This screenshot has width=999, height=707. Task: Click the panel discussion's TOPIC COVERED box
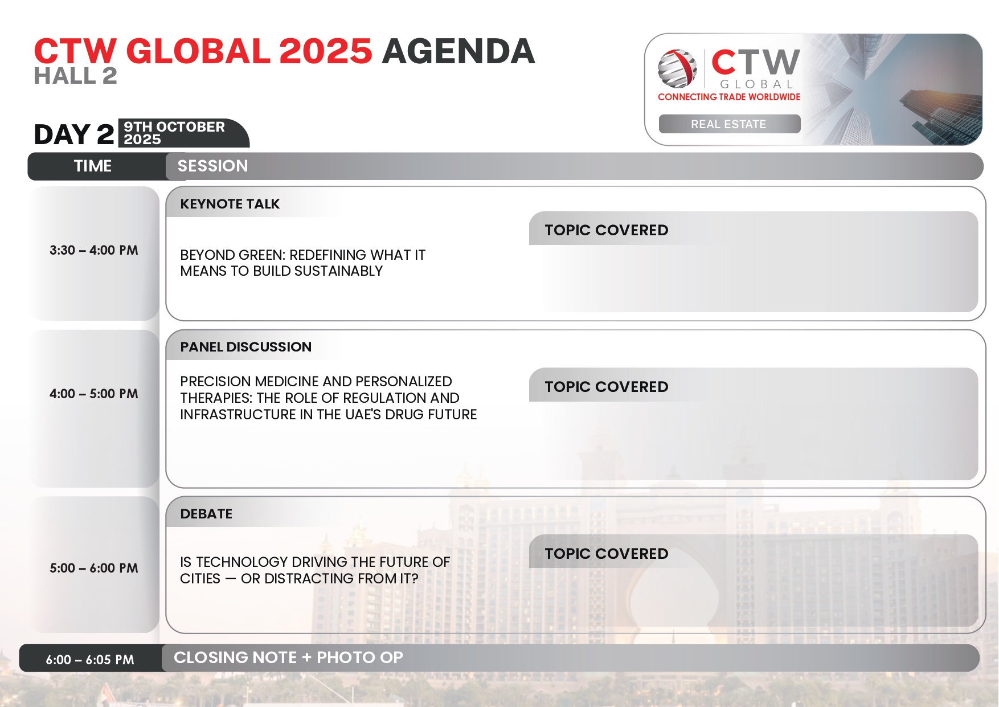click(x=753, y=424)
